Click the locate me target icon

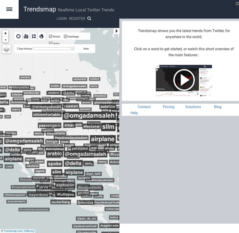[18, 36]
